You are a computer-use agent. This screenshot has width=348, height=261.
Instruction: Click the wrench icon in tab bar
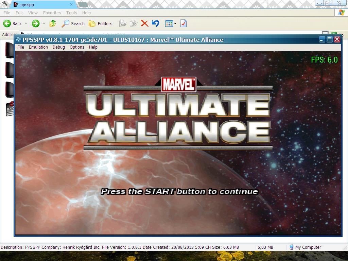pos(5,4)
